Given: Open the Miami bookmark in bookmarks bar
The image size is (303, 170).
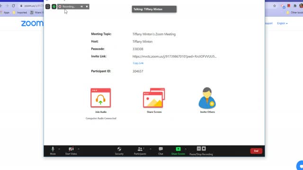Looking at the screenshot, I should coord(37,13).
